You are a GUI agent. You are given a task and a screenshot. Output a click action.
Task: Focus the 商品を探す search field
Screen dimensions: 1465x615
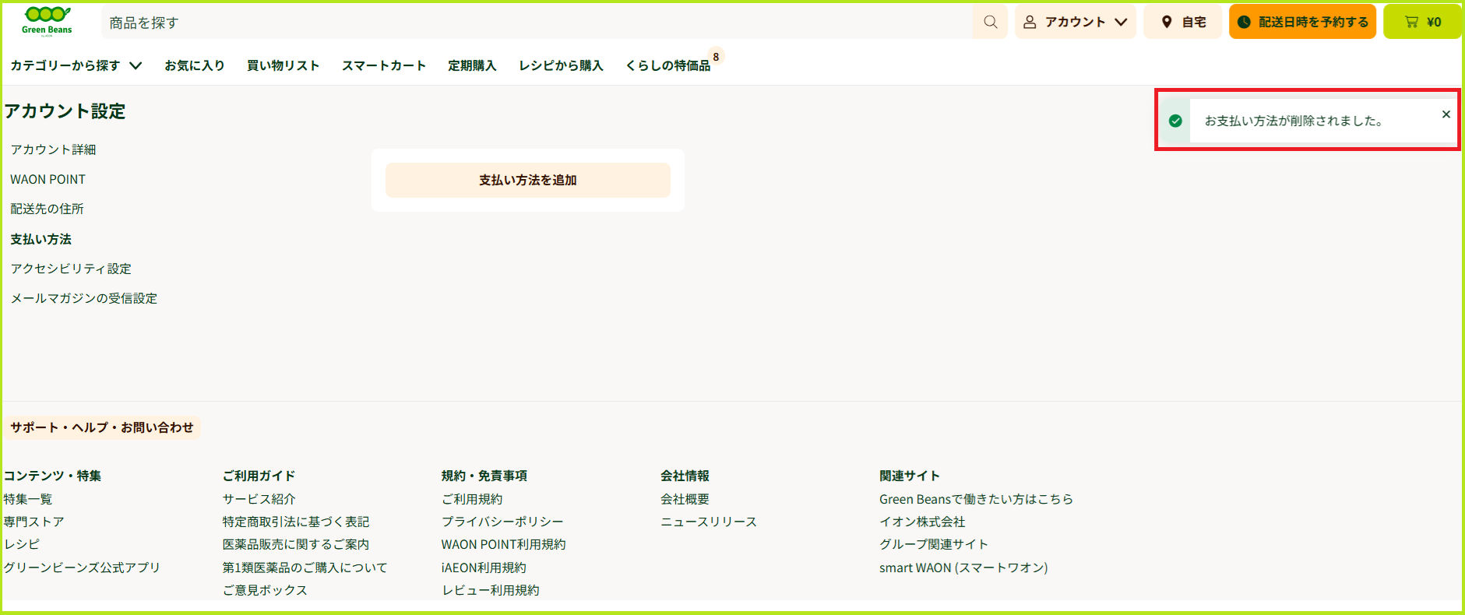point(537,23)
